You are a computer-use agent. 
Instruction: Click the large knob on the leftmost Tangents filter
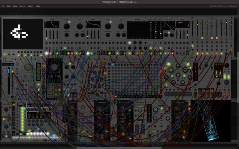coord(99,110)
